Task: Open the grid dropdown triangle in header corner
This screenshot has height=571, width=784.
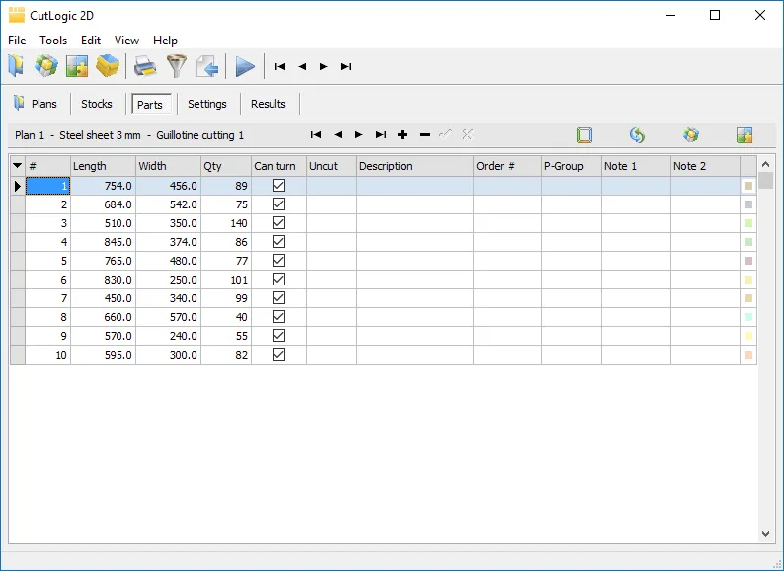Action: coord(17,166)
